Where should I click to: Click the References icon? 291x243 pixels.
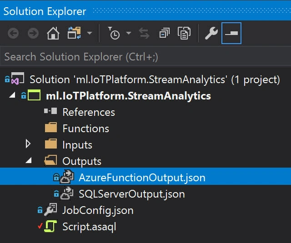(x=50, y=111)
